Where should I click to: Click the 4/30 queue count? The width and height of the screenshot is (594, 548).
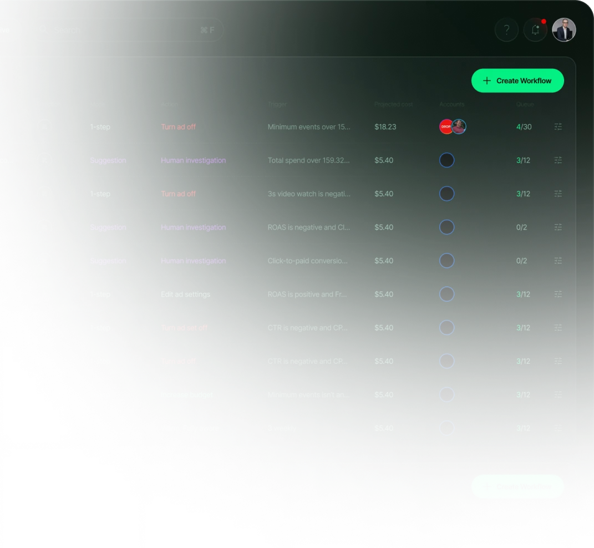coord(524,127)
